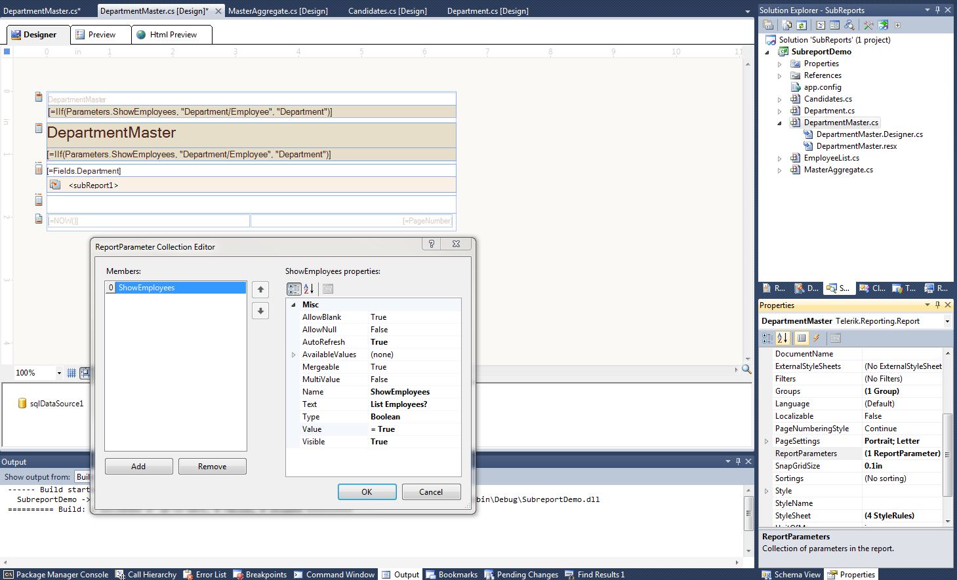The image size is (957, 580).
Task: Toggle the grid display button beside zoom
Action: tap(71, 373)
